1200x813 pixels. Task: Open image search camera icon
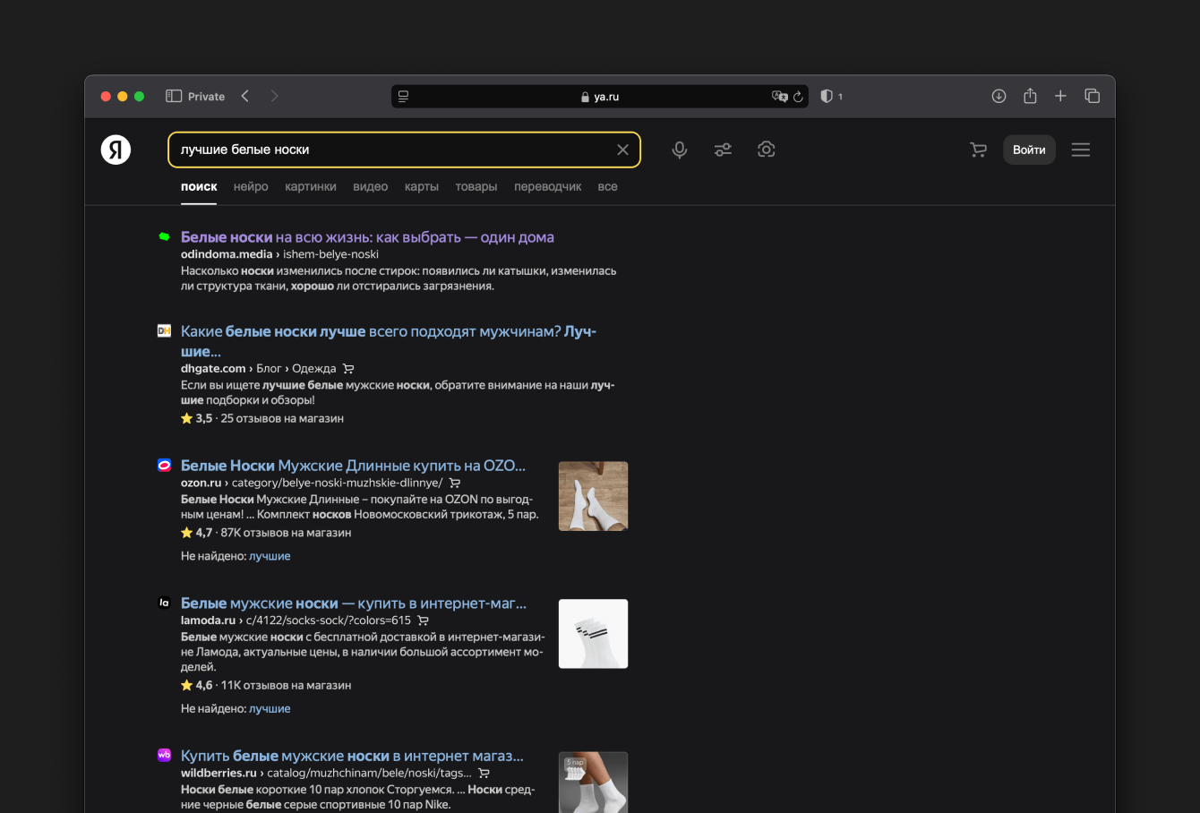click(x=766, y=150)
